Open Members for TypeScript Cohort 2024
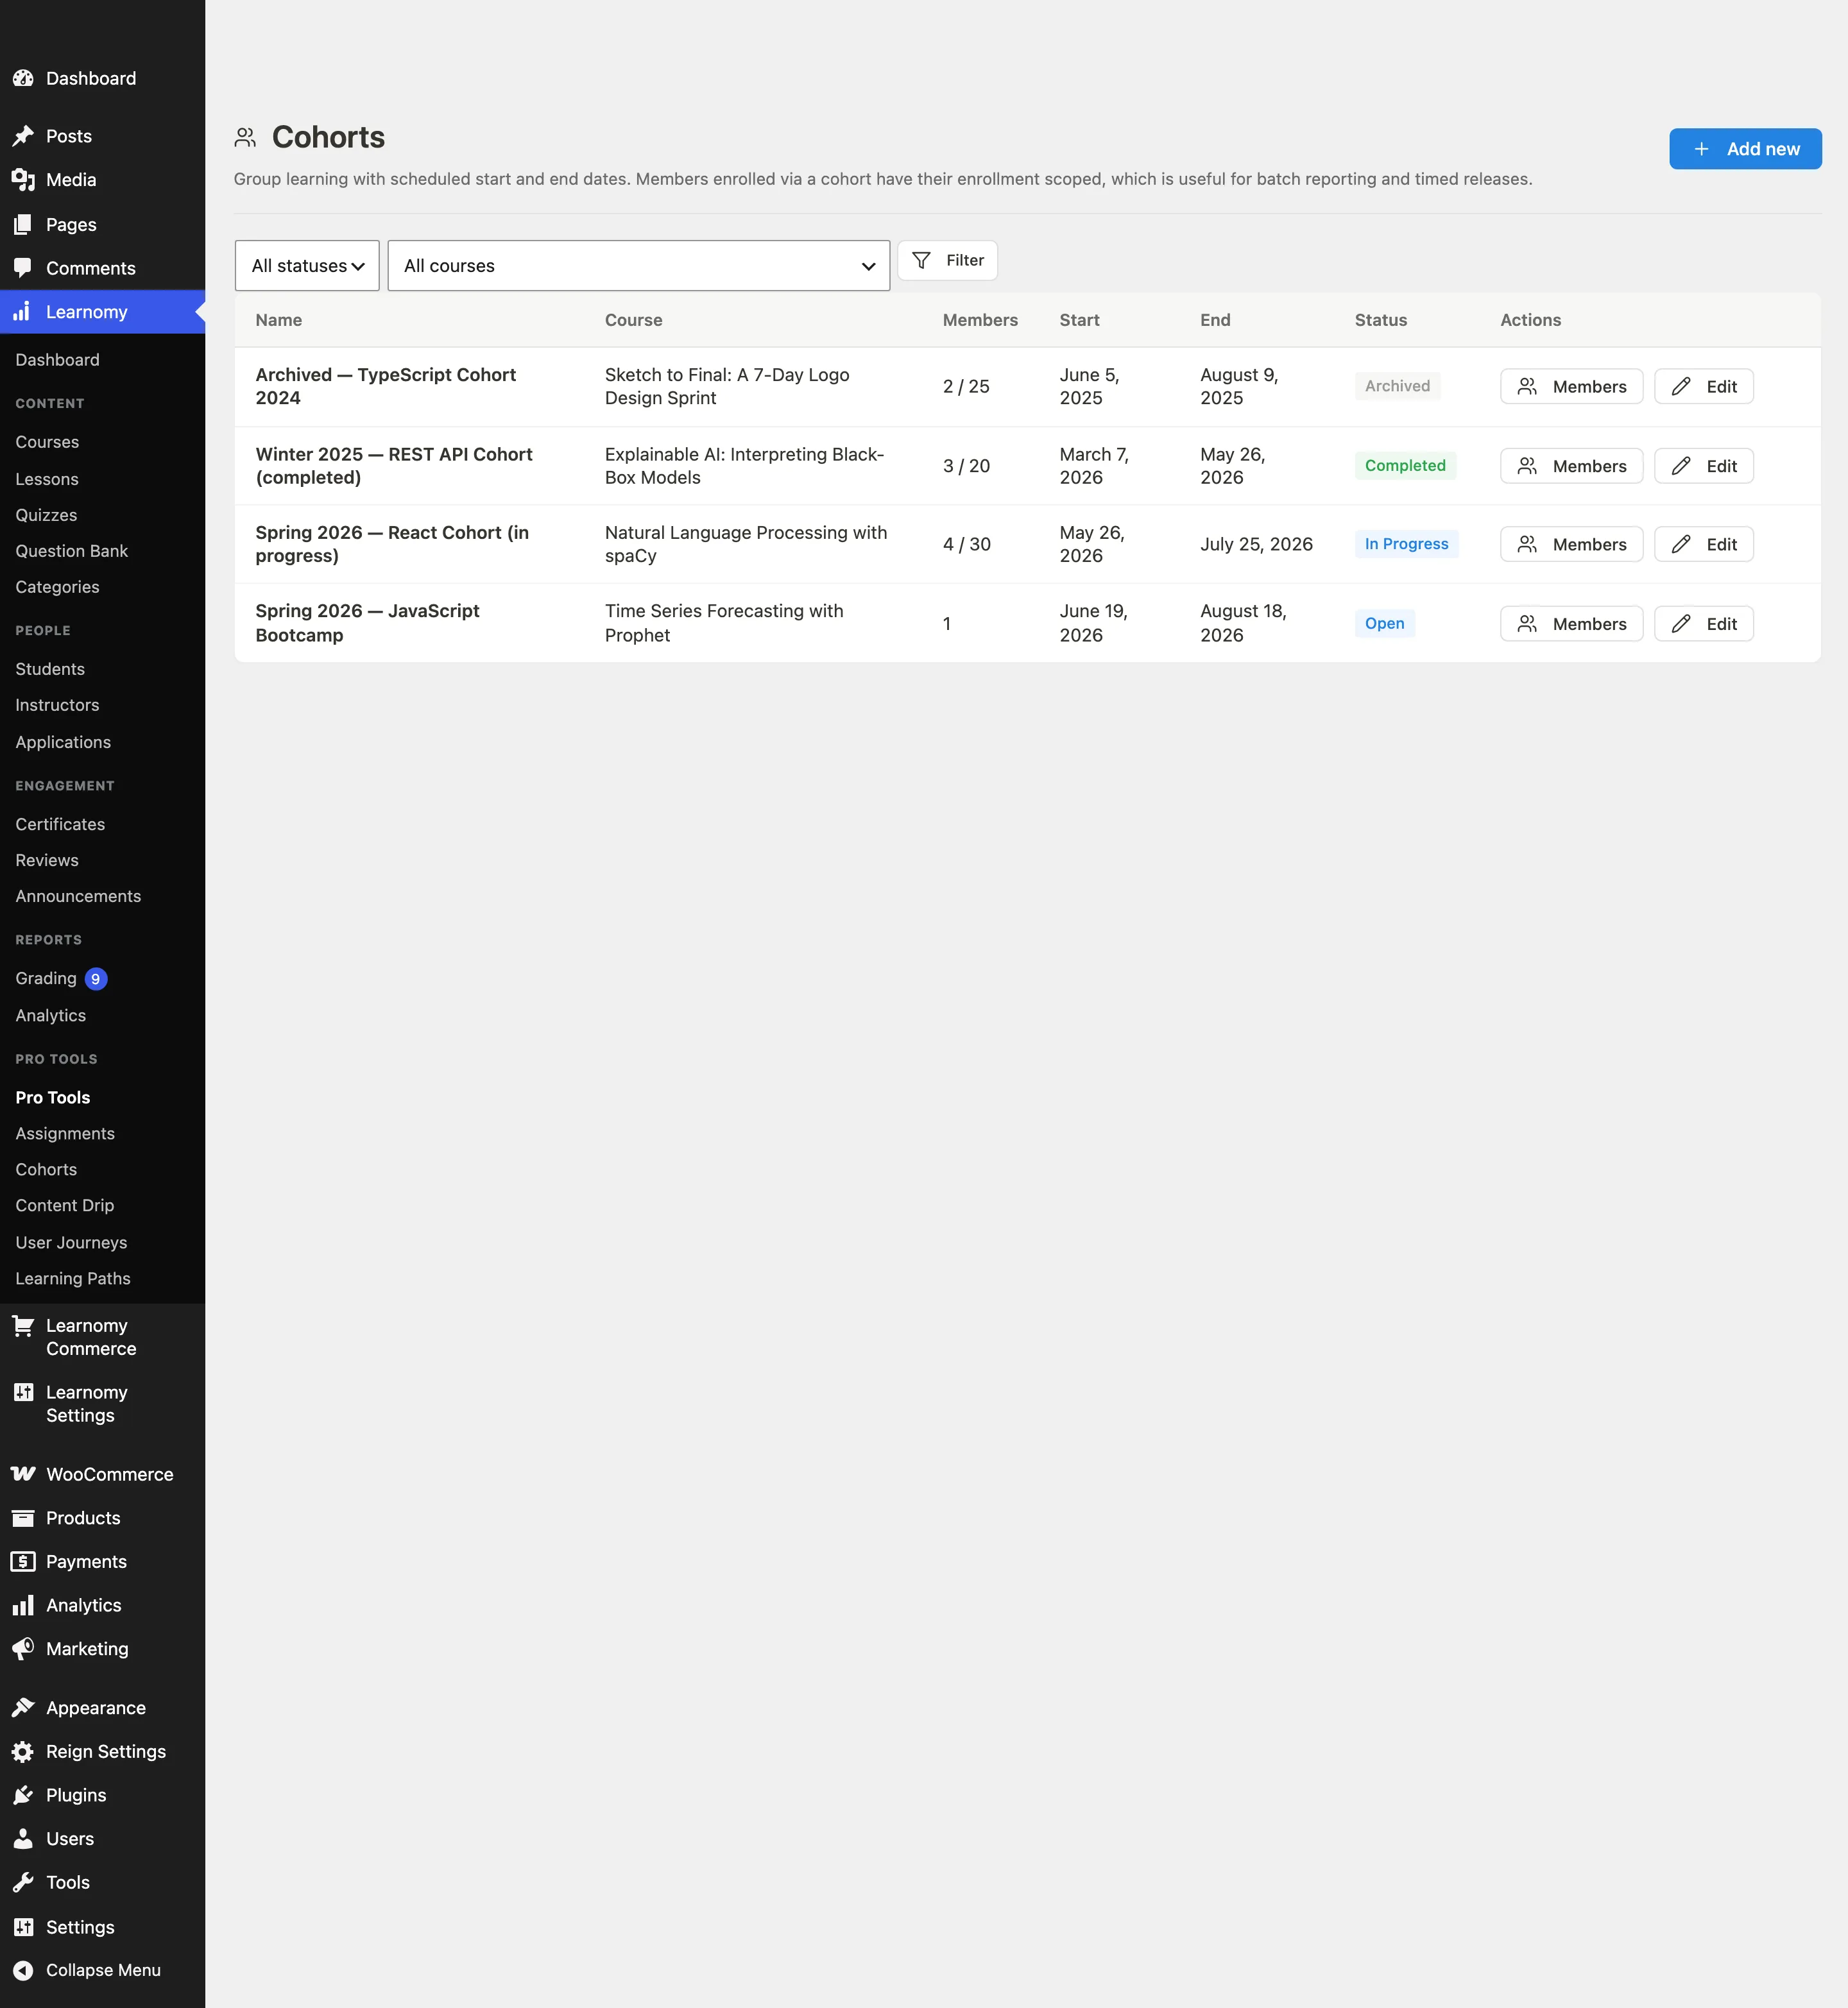Screen dimensions: 1848x2008 coord(1571,386)
